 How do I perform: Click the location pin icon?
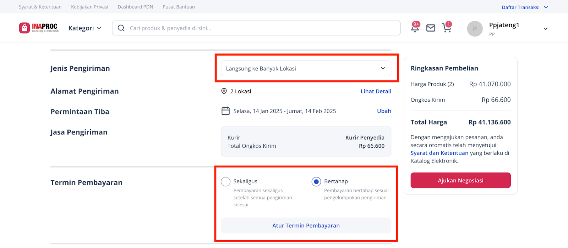[x=224, y=91]
